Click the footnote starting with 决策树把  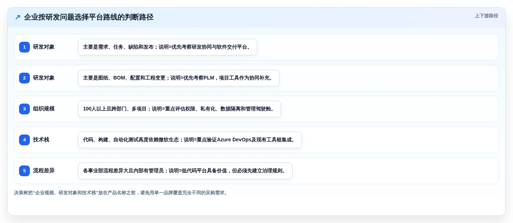pos(121,193)
